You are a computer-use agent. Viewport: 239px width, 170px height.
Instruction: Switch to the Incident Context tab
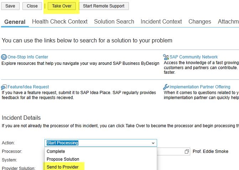(161, 21)
